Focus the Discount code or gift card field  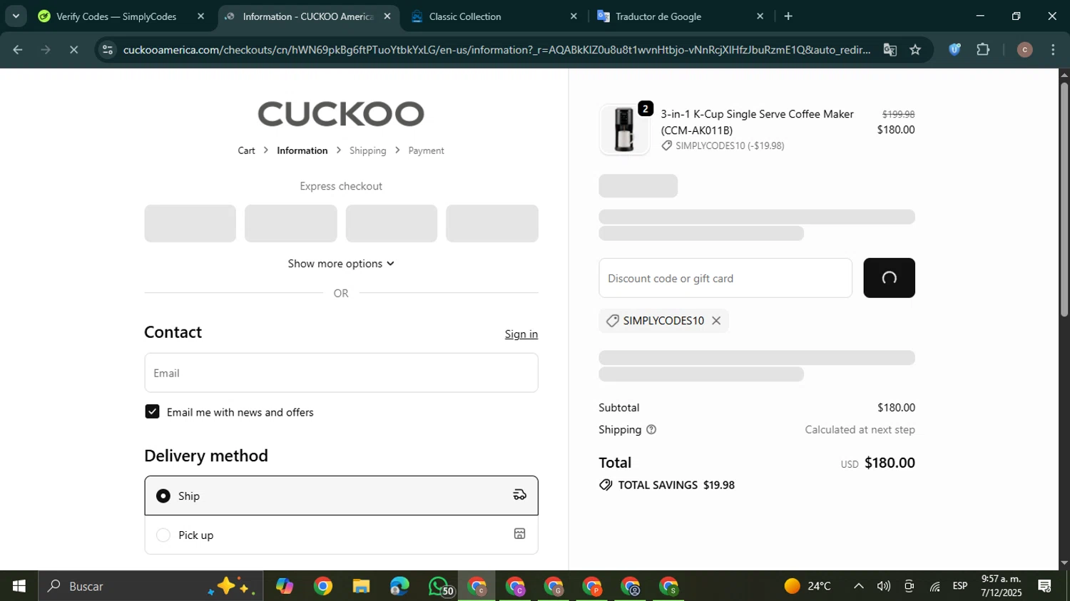click(x=725, y=278)
